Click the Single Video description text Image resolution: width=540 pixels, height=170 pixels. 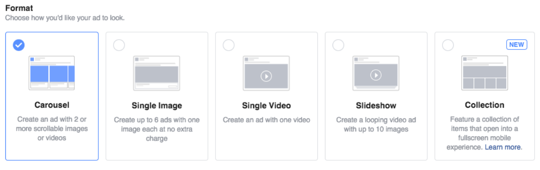[266, 120]
